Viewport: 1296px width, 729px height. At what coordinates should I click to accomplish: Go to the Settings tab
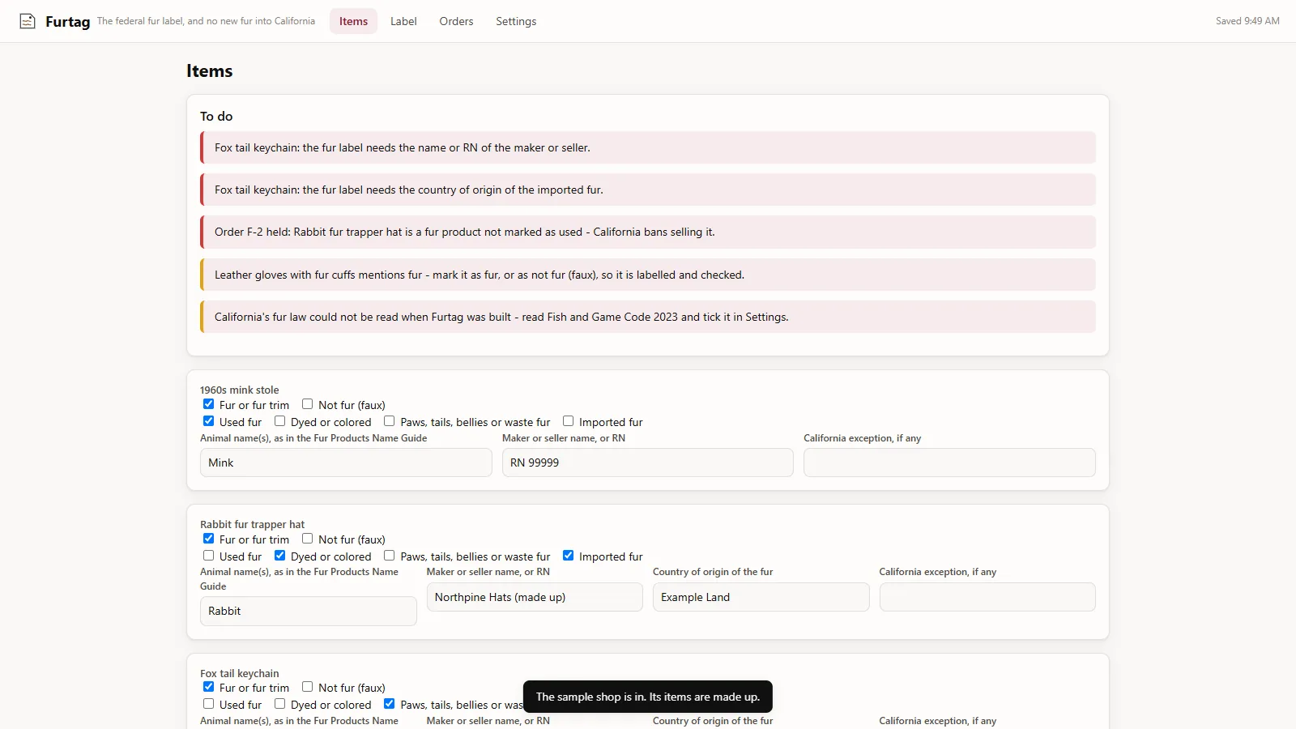(516, 21)
